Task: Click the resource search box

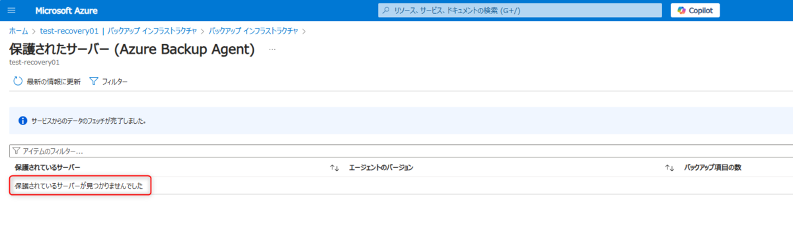Action: (x=520, y=11)
